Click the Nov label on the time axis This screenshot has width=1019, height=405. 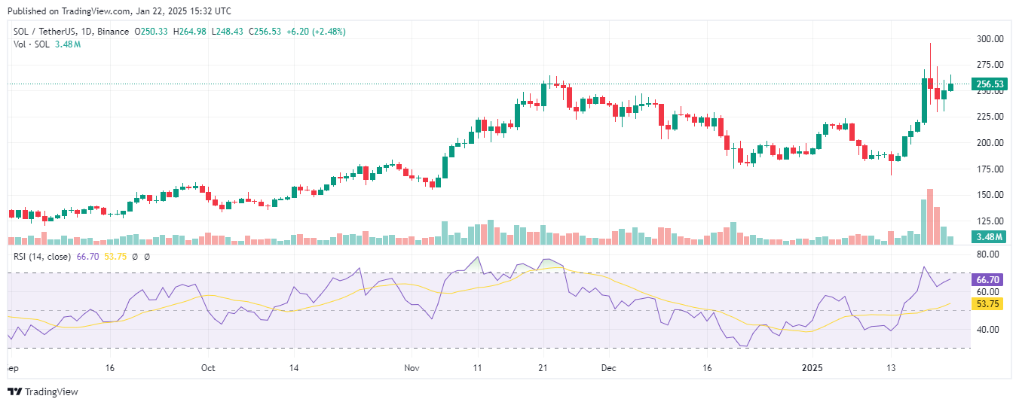click(411, 369)
